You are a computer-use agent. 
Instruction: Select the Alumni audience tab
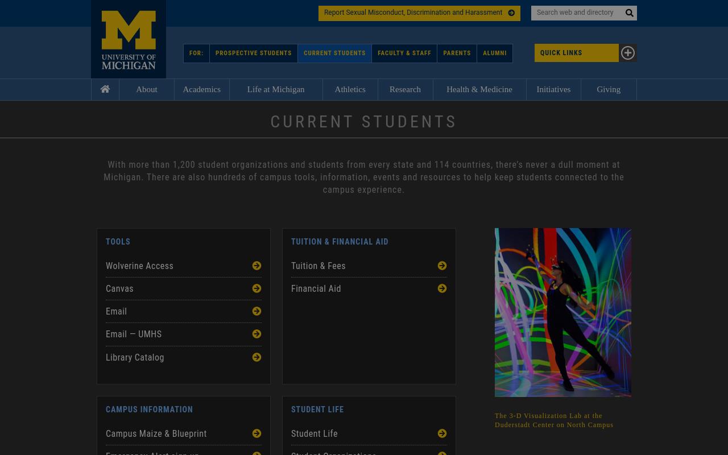pos(495,53)
